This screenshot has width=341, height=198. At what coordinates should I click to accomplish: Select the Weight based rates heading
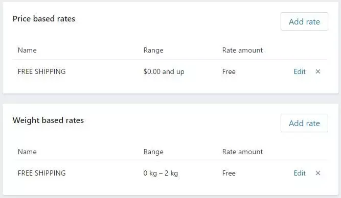click(x=48, y=120)
